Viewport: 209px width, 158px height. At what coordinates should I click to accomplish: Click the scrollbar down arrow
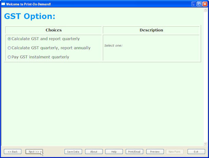[x=206, y=144]
